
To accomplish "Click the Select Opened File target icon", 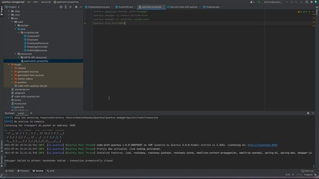I will [61, 7].
